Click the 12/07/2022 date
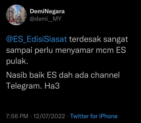The image size is (141, 123). [49, 116]
